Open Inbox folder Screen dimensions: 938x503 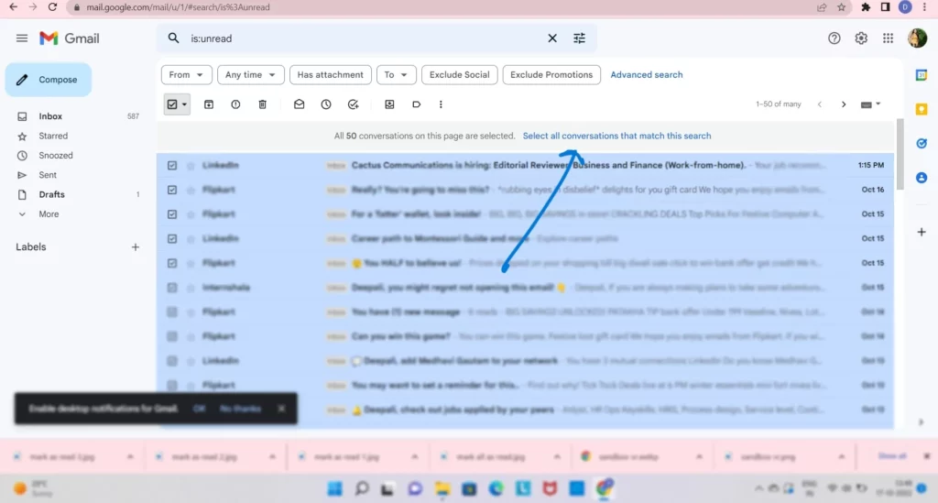click(x=50, y=116)
